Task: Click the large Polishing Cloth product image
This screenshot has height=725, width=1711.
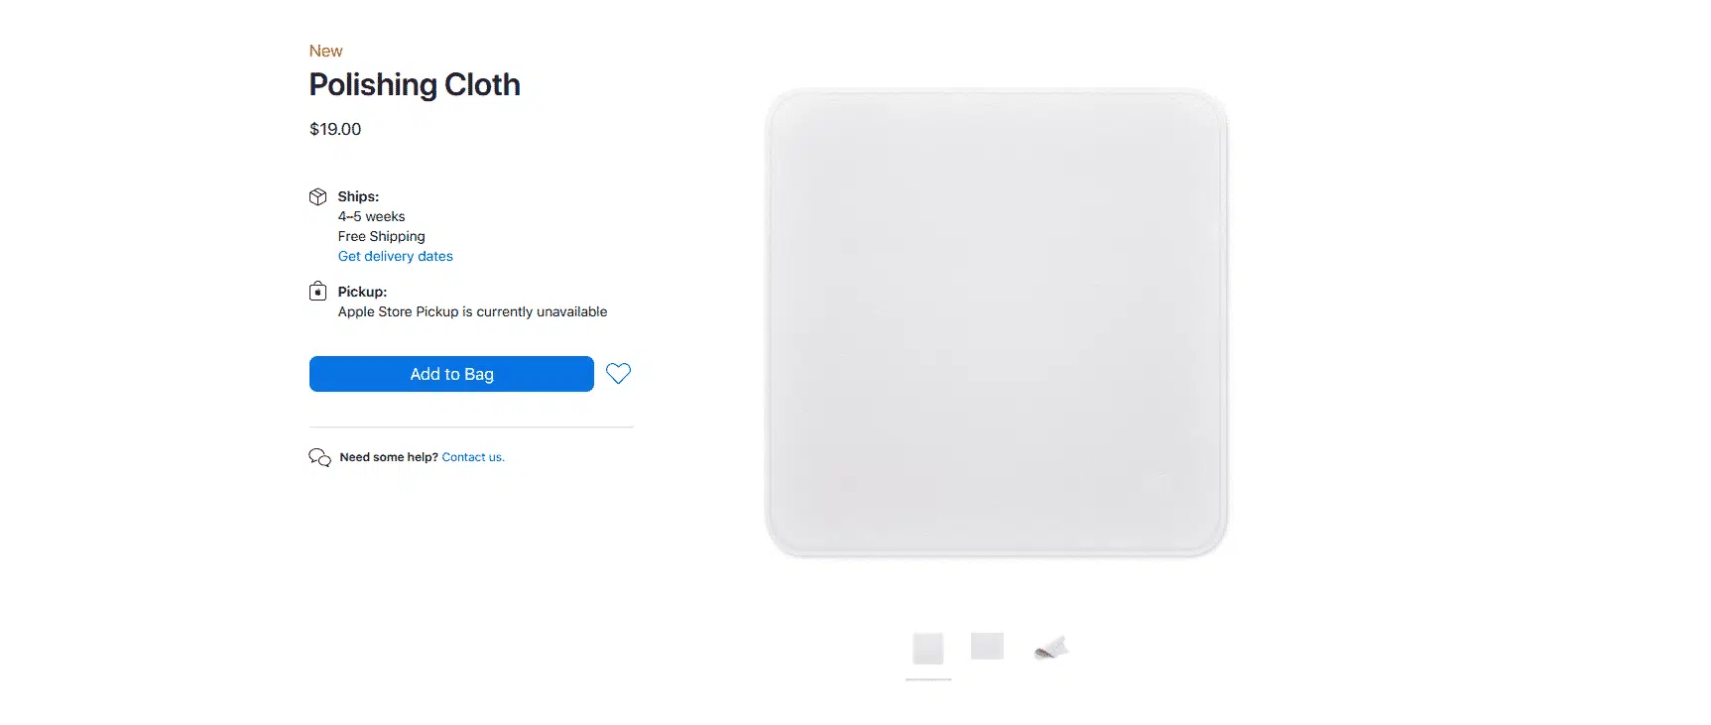Action: click(x=997, y=322)
